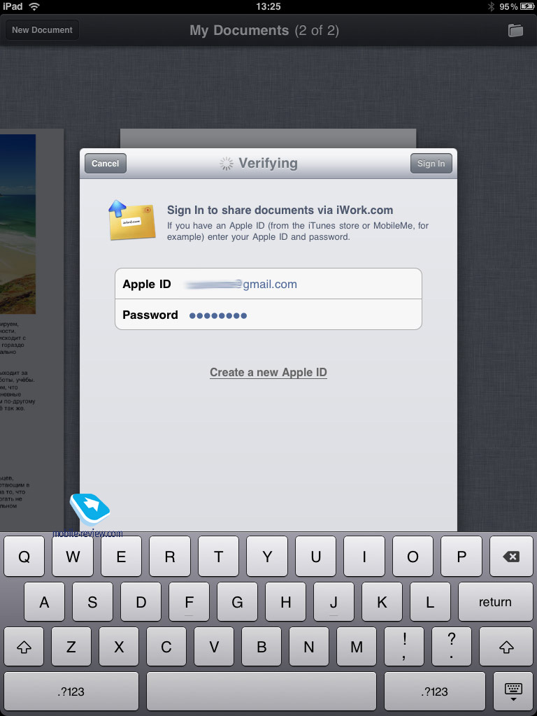Tap the folder icon in top bar
This screenshot has height=716, width=537.
click(515, 30)
